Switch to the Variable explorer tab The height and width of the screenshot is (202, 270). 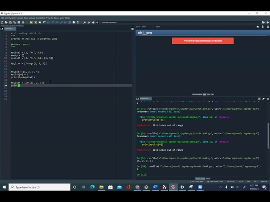[197, 94]
